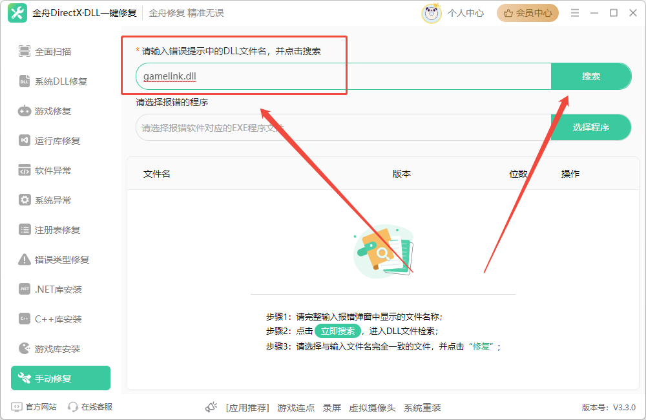
Task: Open .NET库安装 label in sidebar
Action: [58, 289]
